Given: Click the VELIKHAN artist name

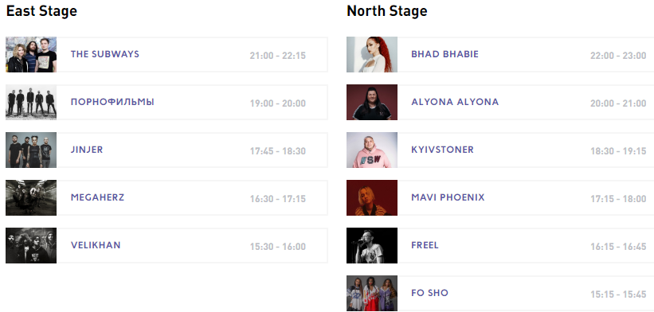Looking at the screenshot, I should [x=96, y=245].
